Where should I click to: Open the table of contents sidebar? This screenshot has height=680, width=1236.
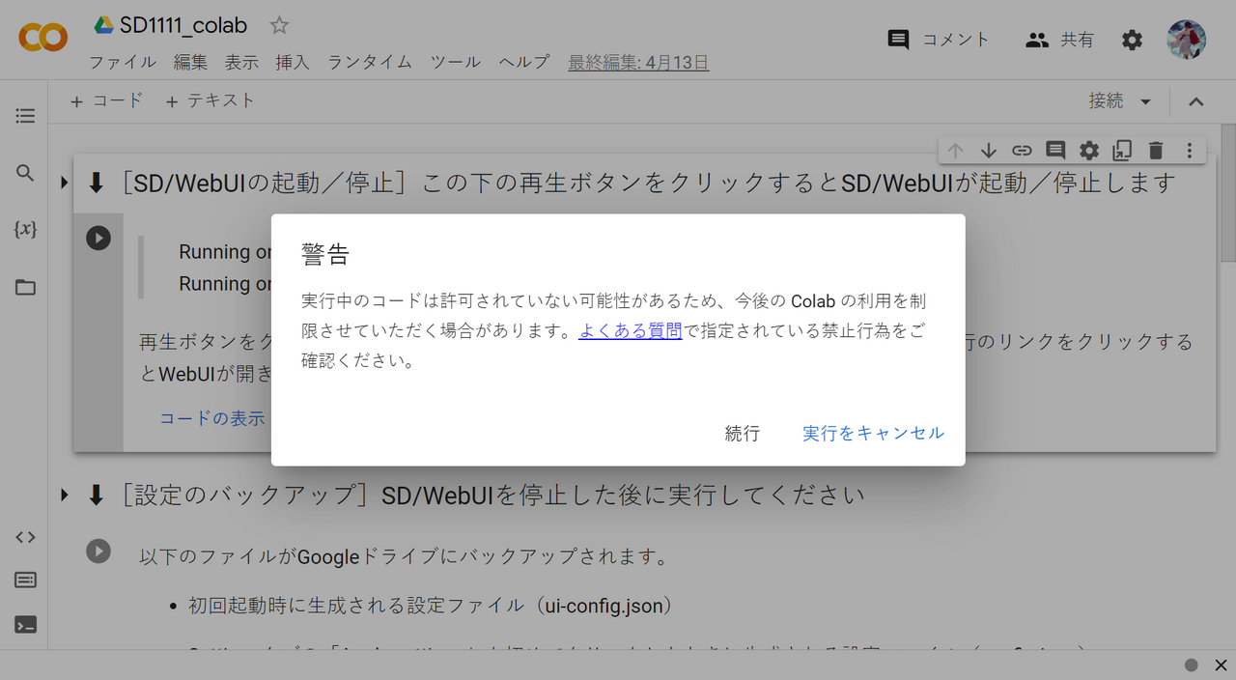click(x=25, y=115)
